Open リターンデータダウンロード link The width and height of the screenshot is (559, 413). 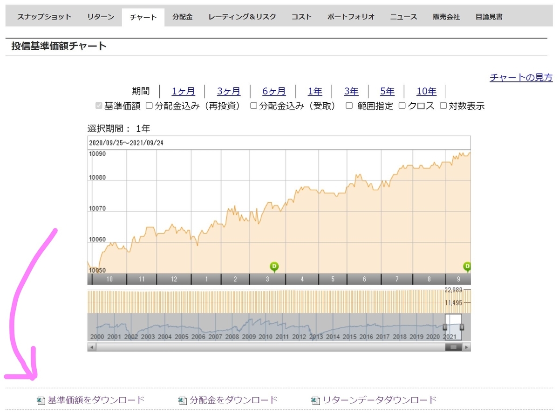point(380,400)
